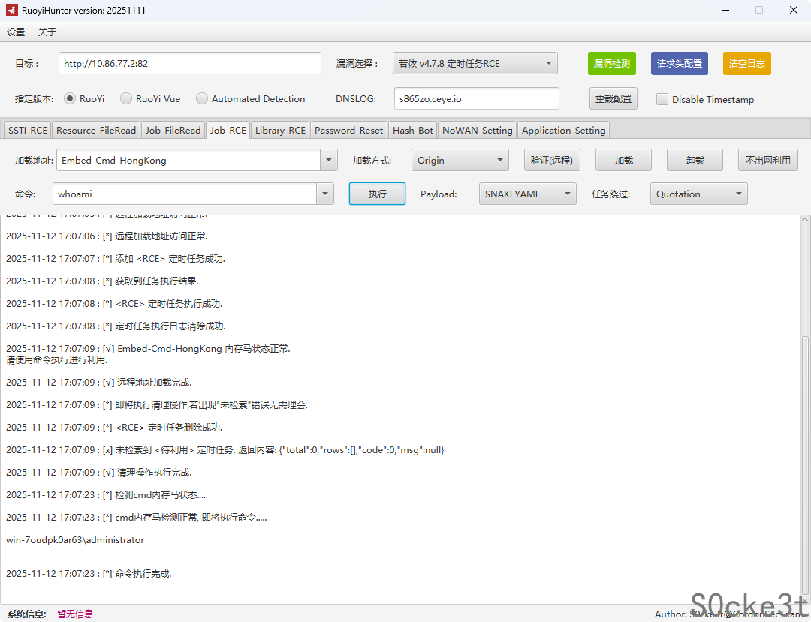This screenshot has width=811, height=622.
Task: Click the 目标 URL input field
Action: point(190,64)
